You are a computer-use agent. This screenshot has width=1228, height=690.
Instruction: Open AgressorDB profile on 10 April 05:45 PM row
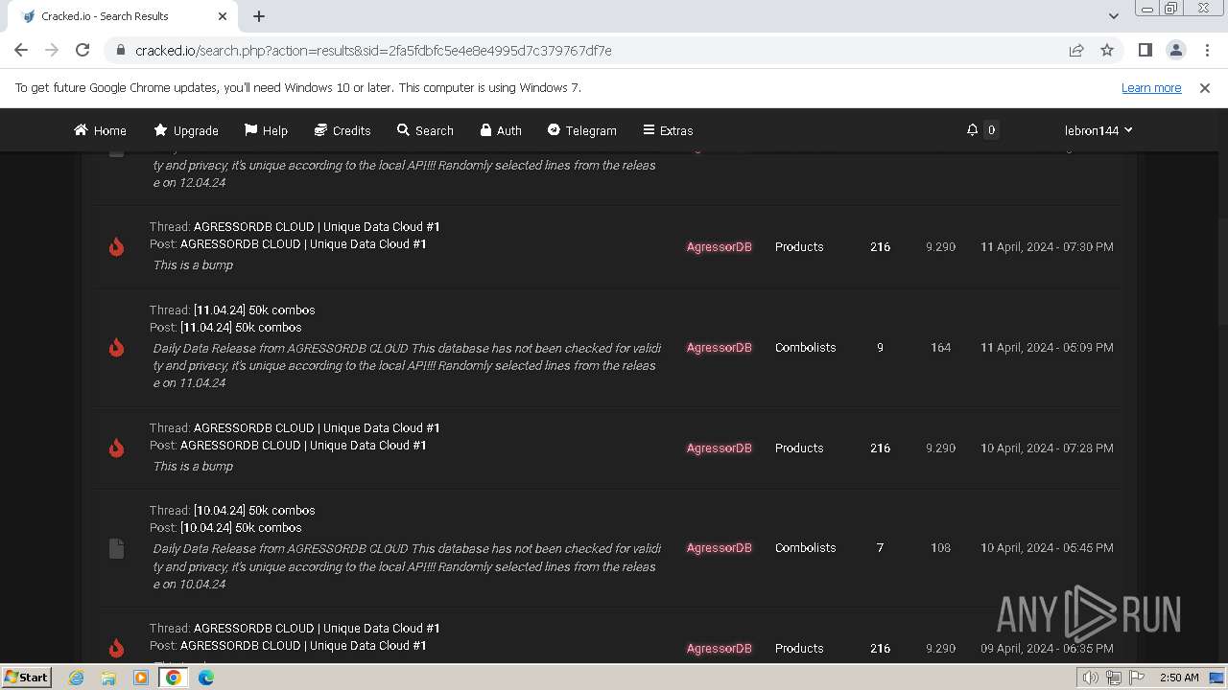tap(720, 548)
